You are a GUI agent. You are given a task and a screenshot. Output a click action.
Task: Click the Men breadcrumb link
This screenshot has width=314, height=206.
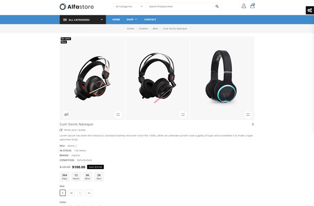155,29
